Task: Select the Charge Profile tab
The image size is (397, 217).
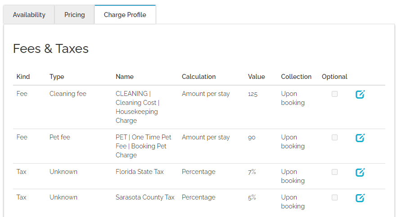Action: (x=125, y=15)
